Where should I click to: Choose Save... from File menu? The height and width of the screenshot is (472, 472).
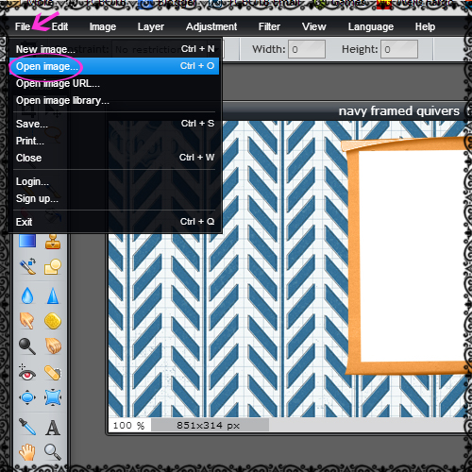click(114, 124)
